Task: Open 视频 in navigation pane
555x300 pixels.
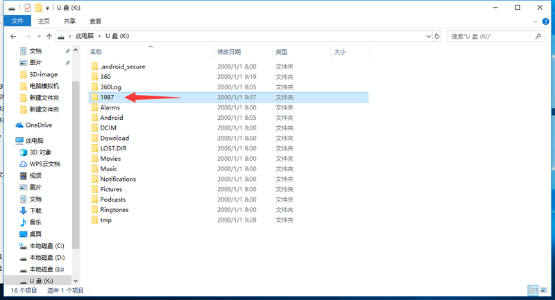Action: pos(35,175)
